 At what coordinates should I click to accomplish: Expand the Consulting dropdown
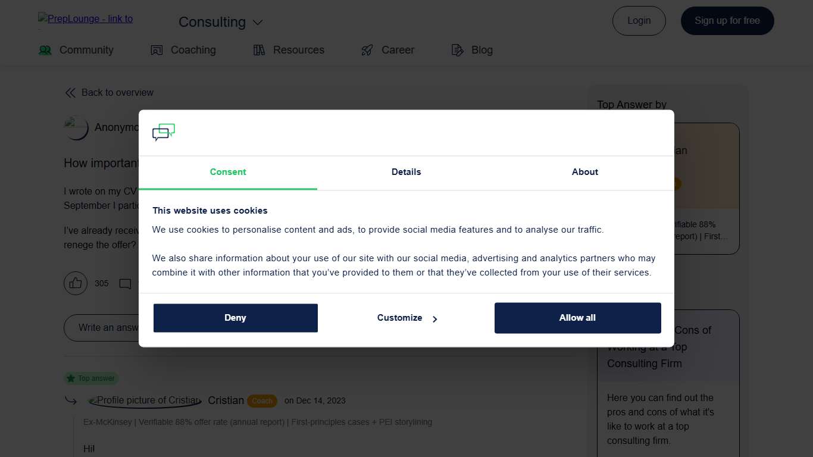221,22
